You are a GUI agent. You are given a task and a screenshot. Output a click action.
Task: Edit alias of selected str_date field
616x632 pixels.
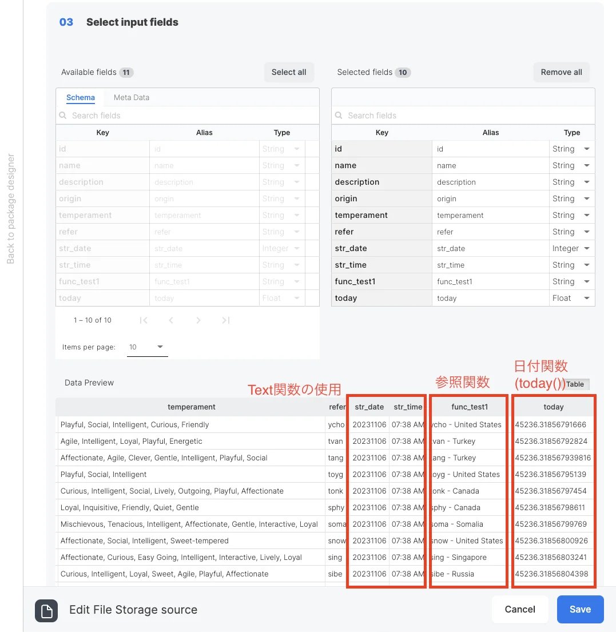tap(490, 248)
